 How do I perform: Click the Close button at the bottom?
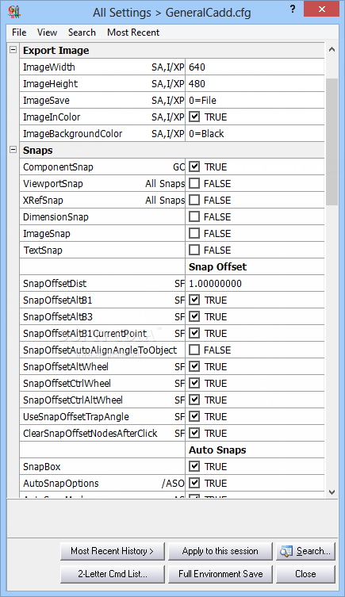pyautogui.click(x=306, y=574)
